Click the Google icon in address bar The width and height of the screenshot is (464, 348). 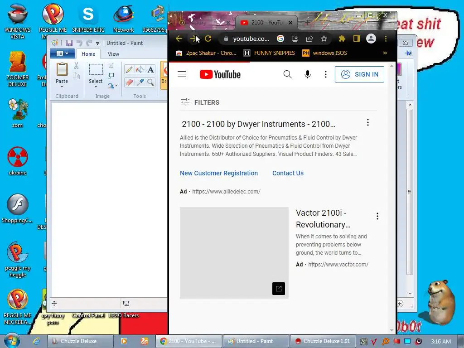280,39
